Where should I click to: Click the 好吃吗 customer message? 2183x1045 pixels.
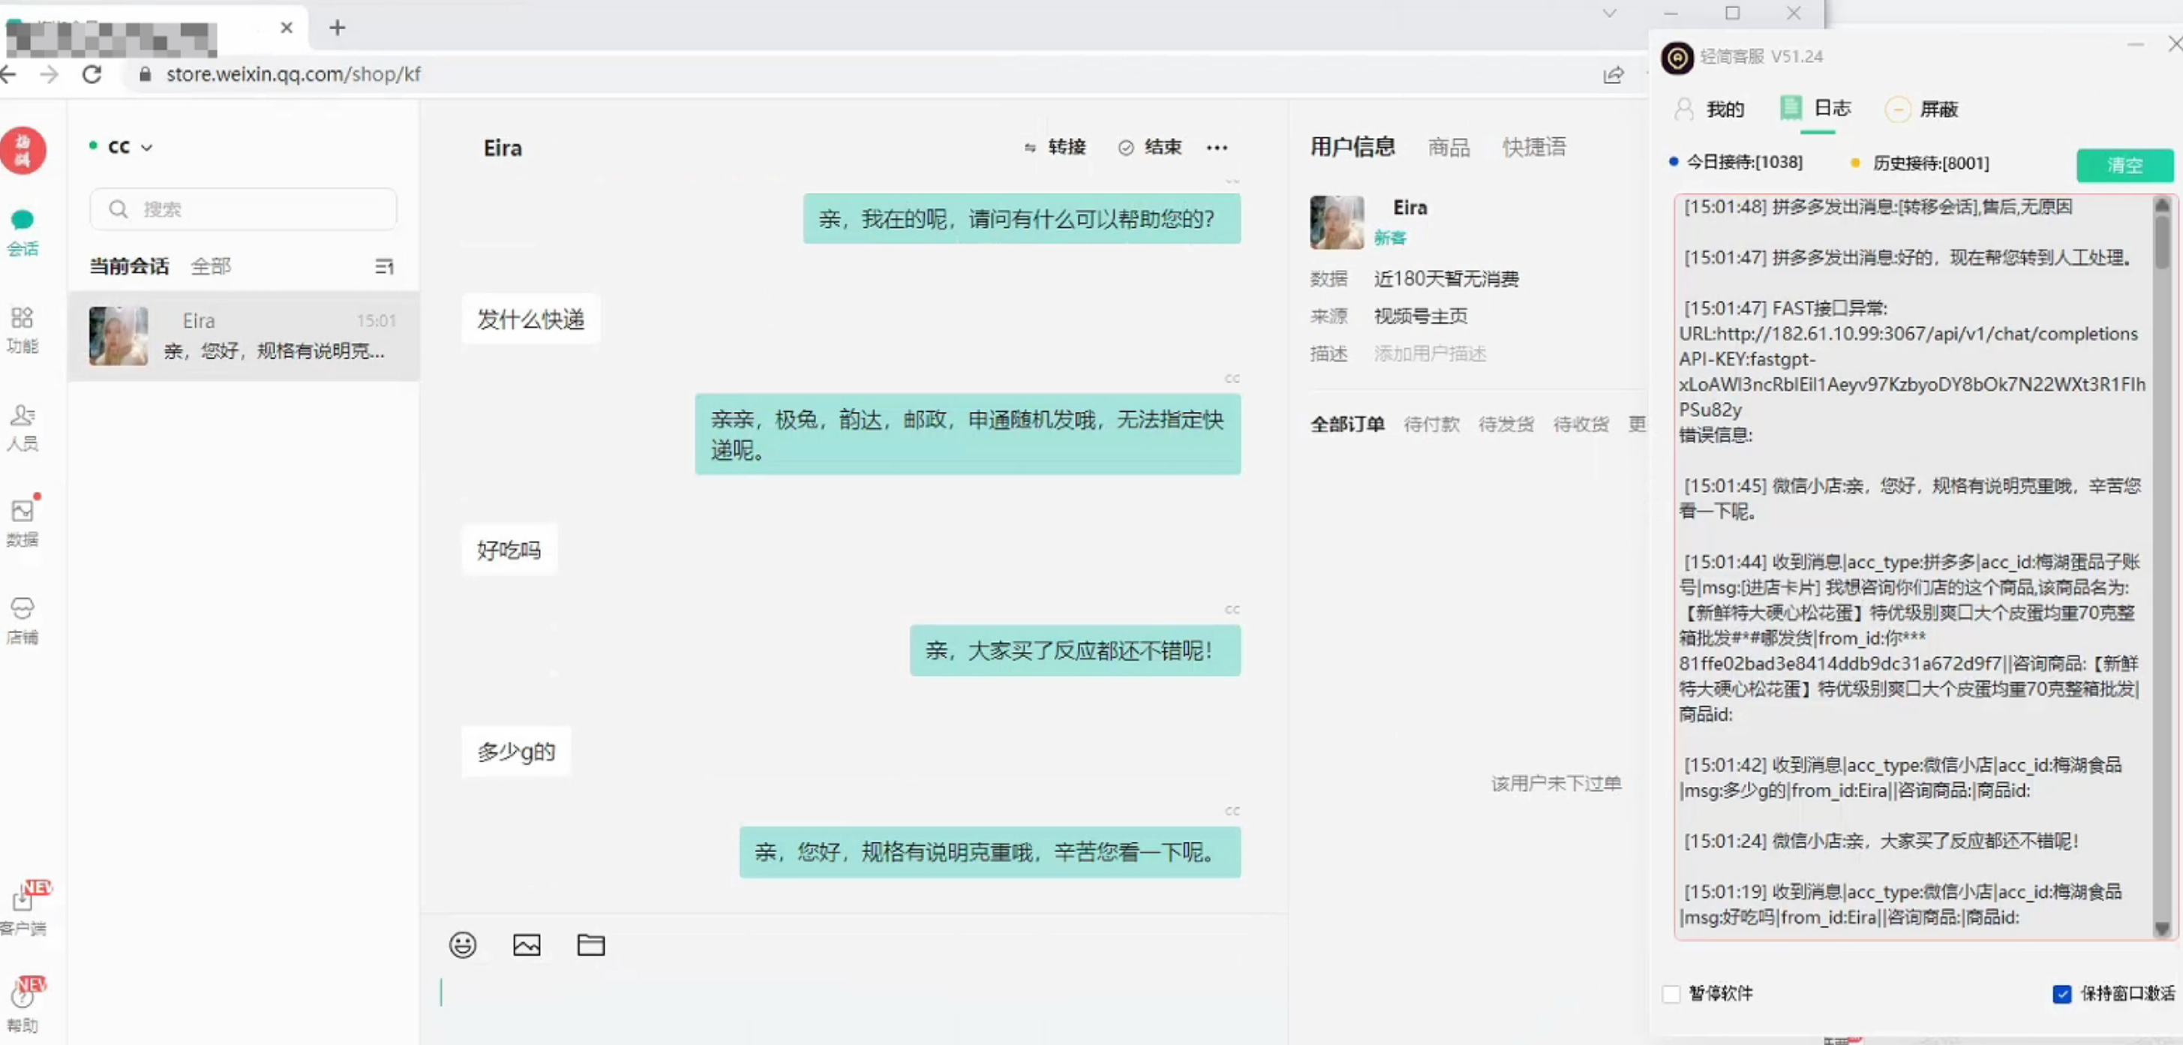coord(509,551)
